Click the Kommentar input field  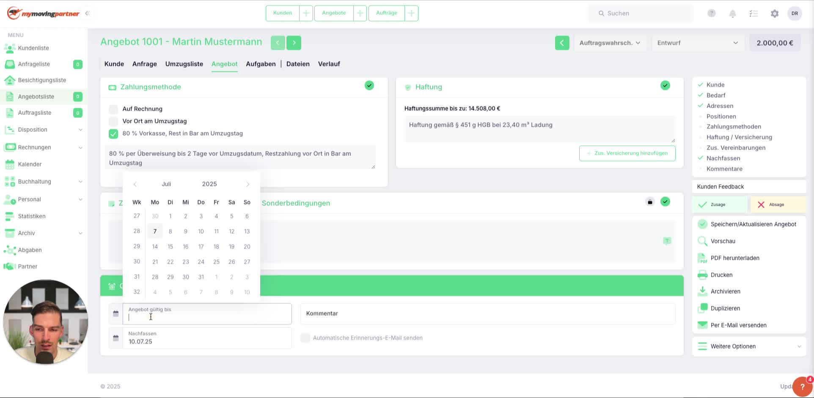click(488, 313)
